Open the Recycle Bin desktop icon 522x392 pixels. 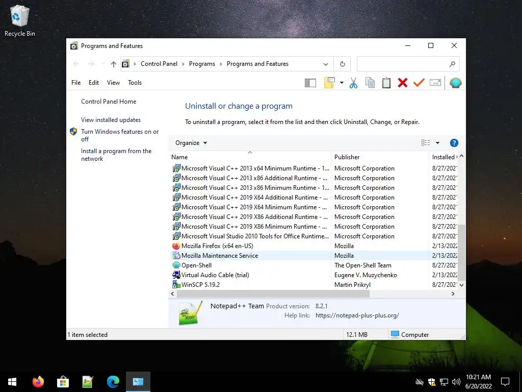(x=20, y=20)
